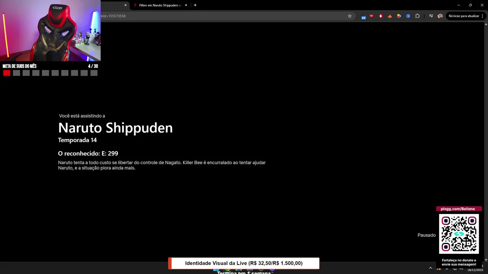The height and width of the screenshot is (274, 488).
Task: Open the MetaMask fox extension
Action: pos(390,16)
